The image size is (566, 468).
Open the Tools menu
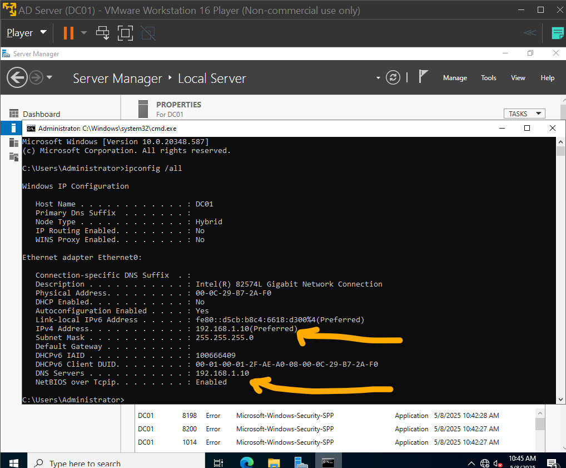point(488,78)
